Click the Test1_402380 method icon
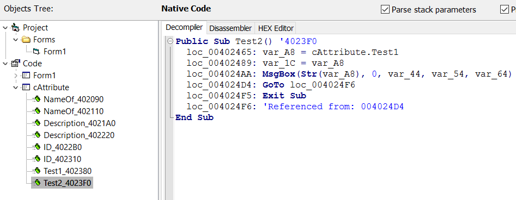Viewport: 516px width, 200px height. click(37, 171)
